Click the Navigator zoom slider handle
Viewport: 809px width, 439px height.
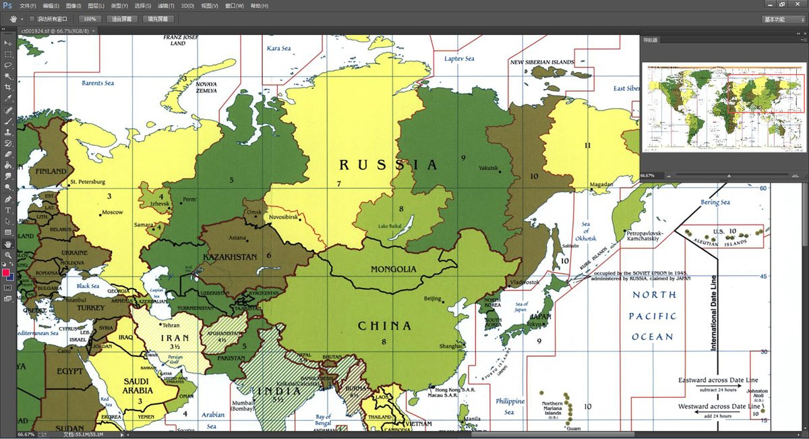[x=729, y=176]
